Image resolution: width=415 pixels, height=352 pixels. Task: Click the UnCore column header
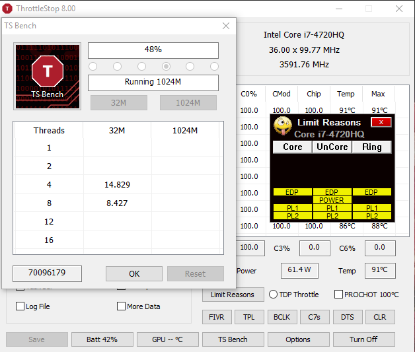coord(332,147)
